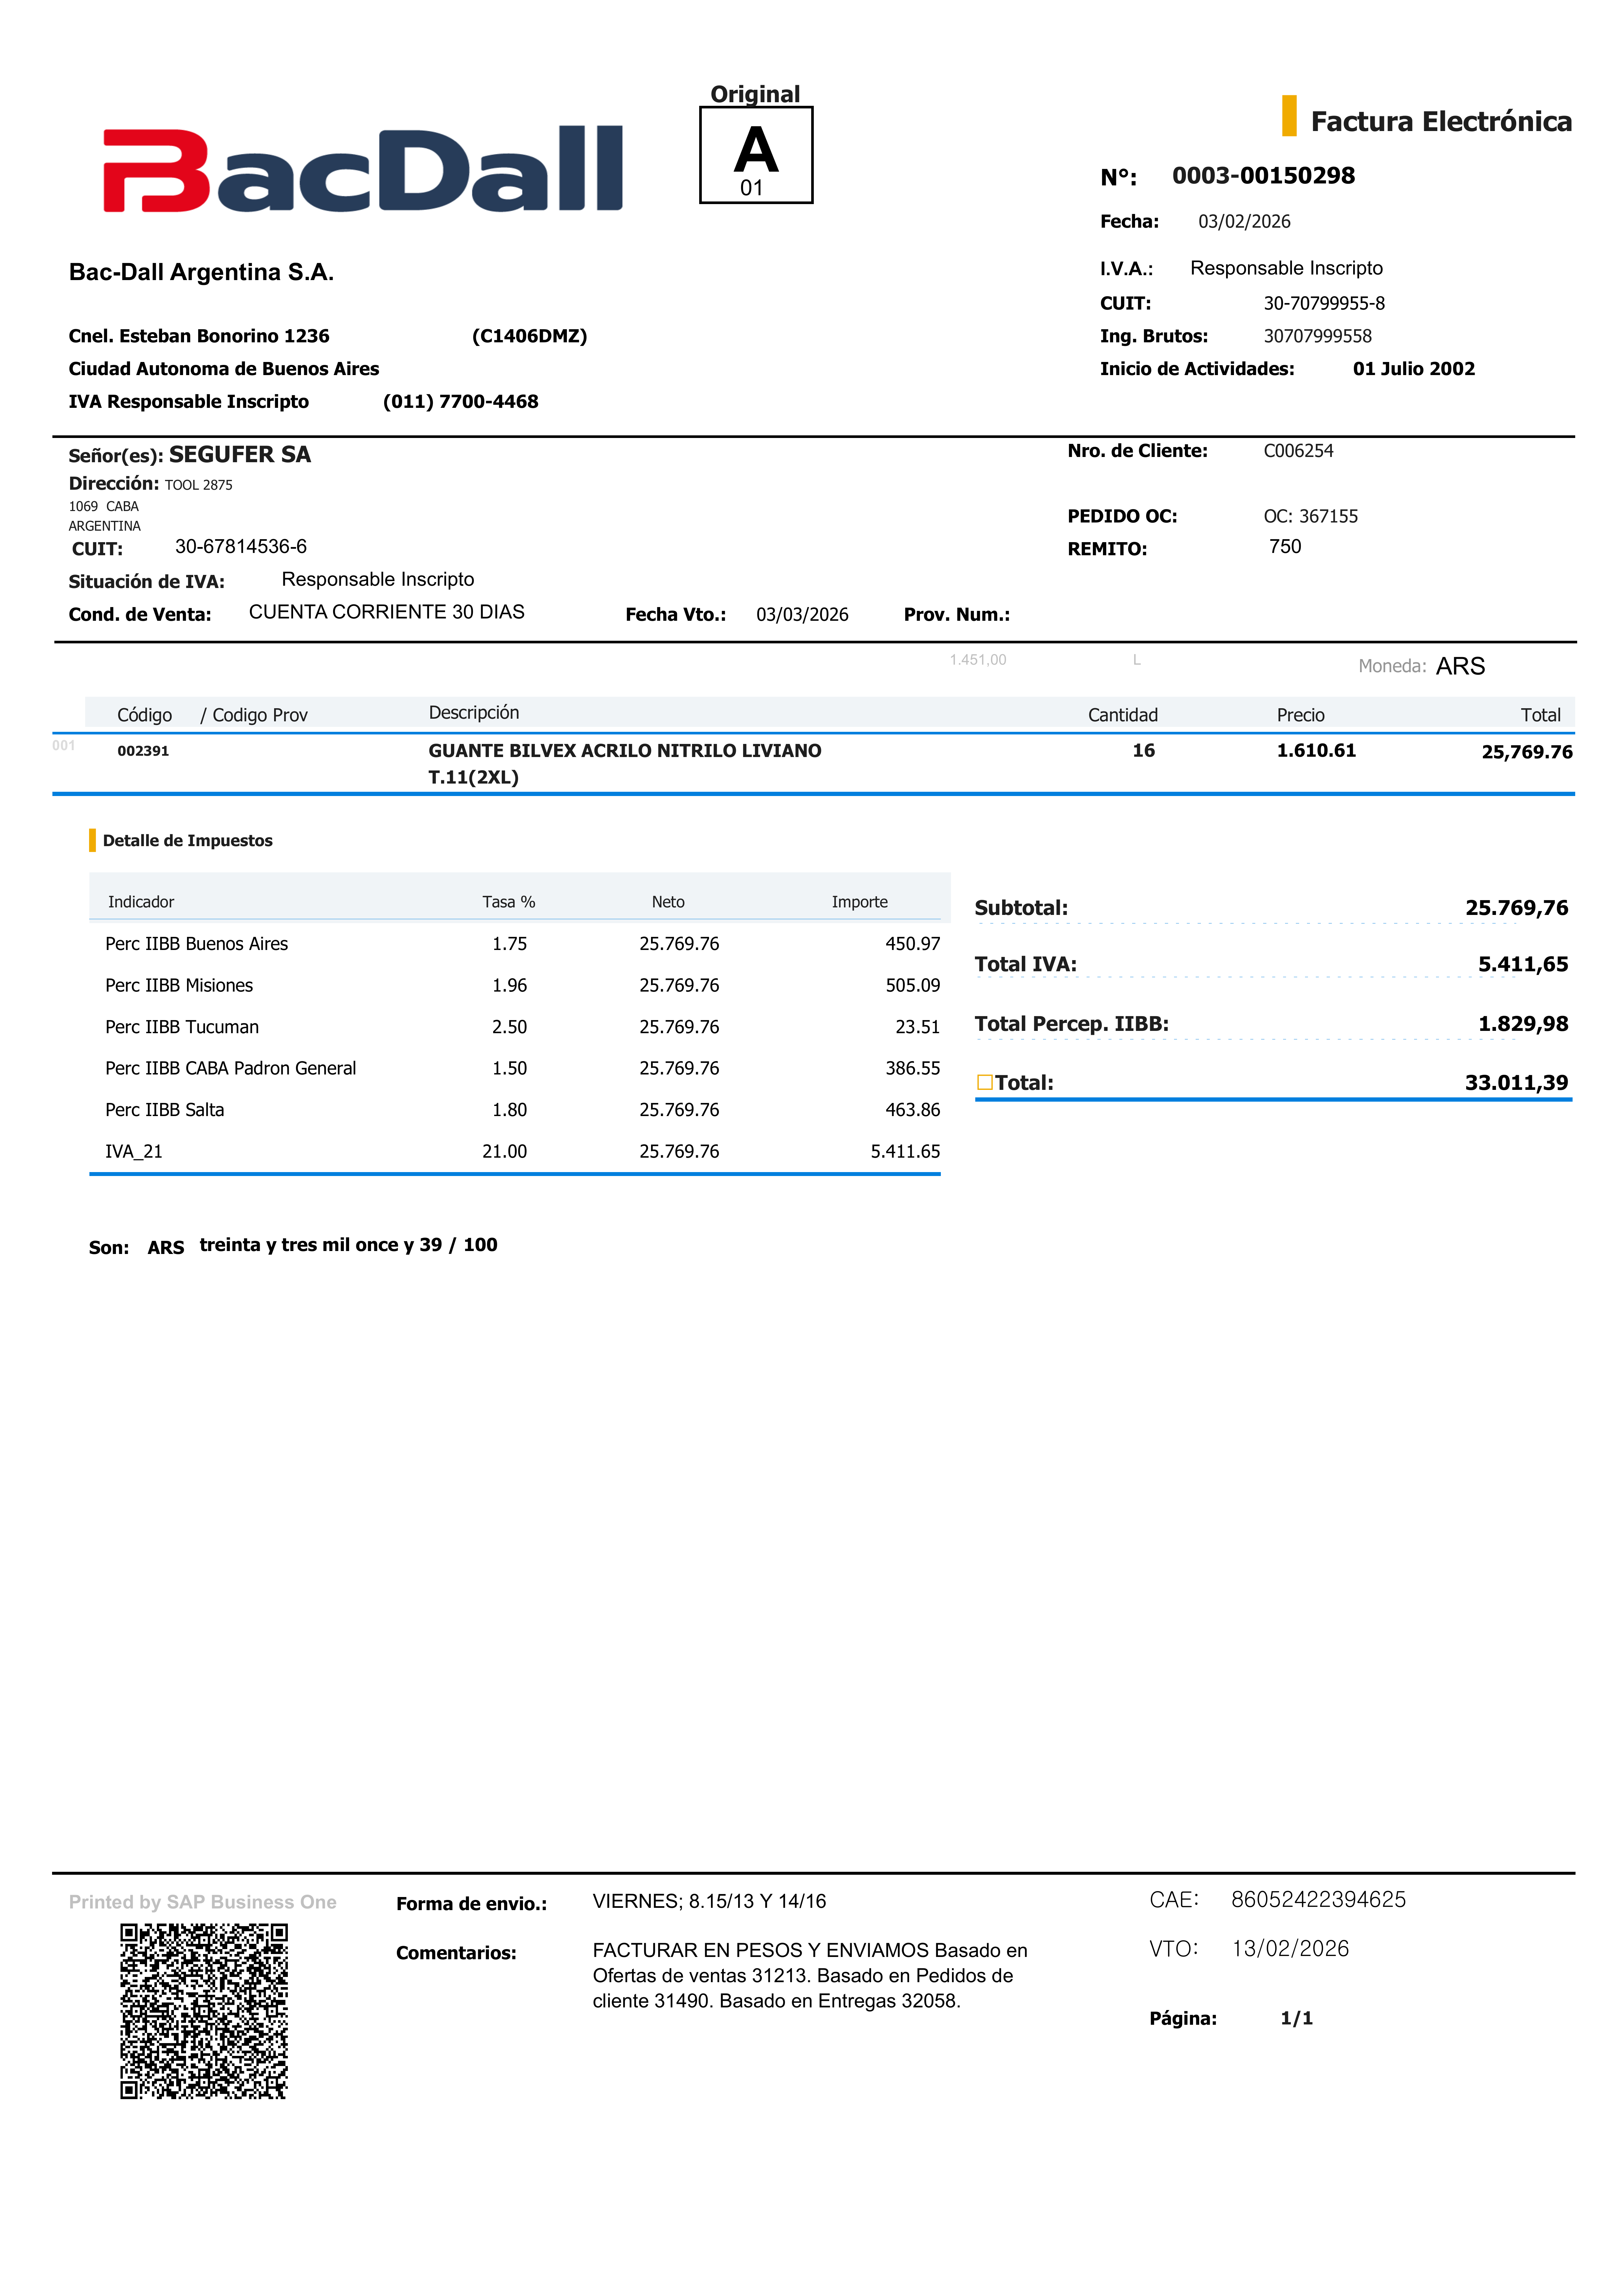Click the yellow bar beside Factura Electrónica

tap(1289, 116)
